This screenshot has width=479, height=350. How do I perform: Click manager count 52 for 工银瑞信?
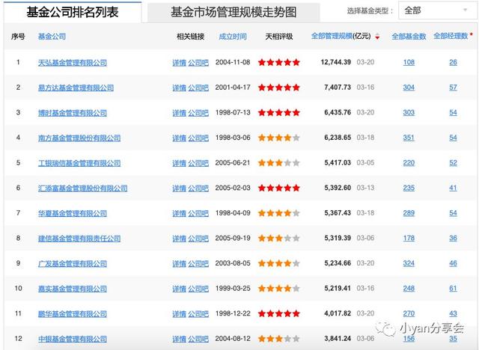pos(453,163)
